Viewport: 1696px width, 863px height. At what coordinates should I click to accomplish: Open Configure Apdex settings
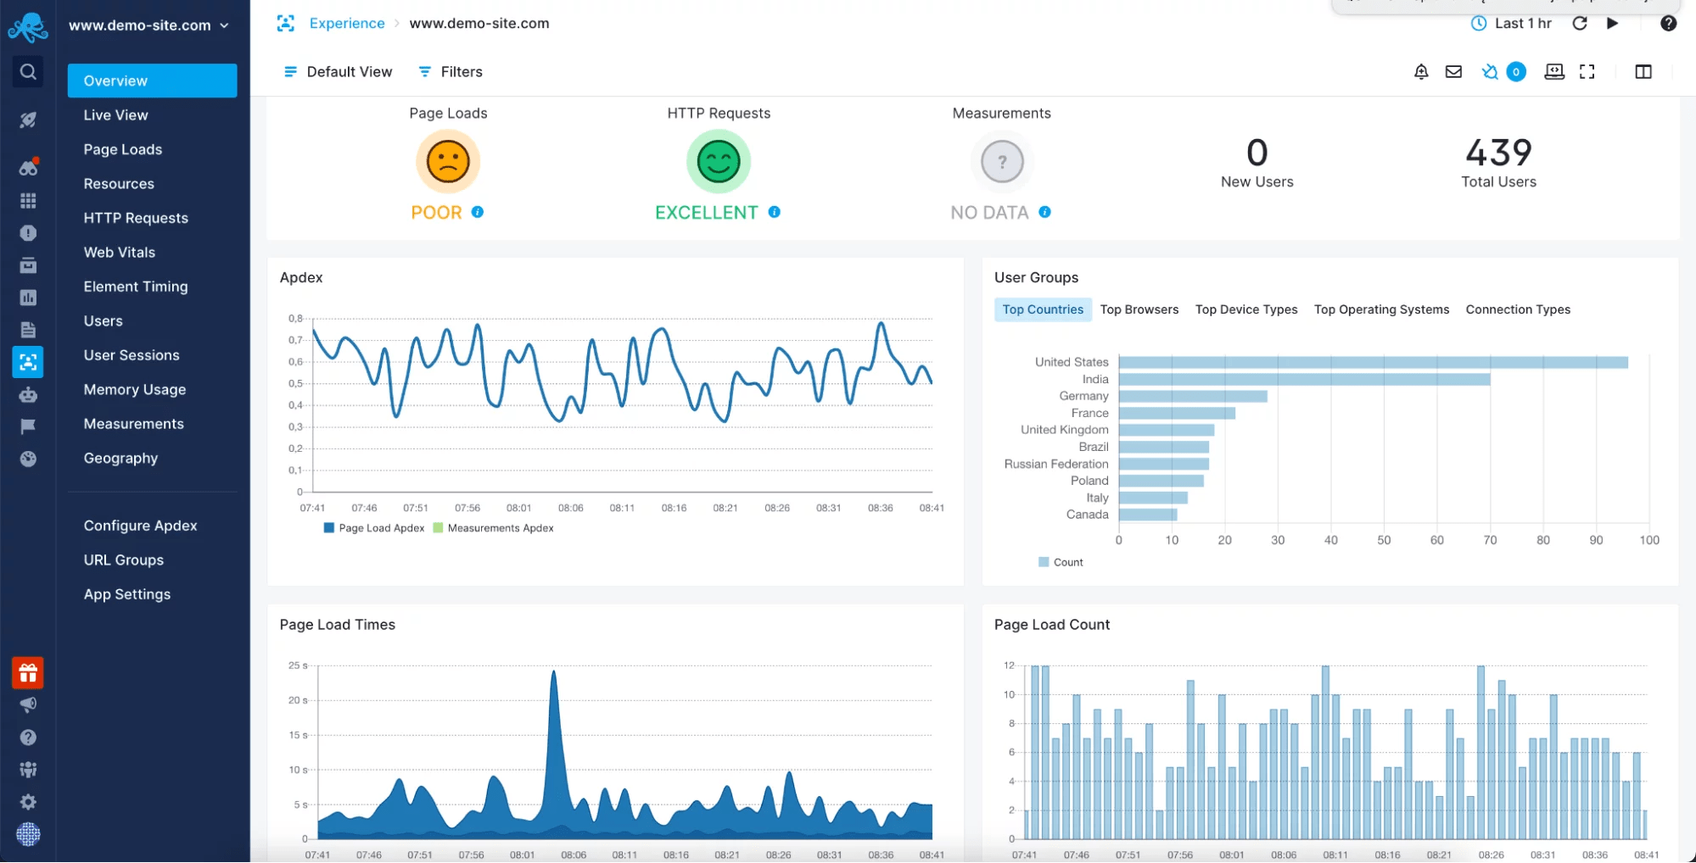140,525
